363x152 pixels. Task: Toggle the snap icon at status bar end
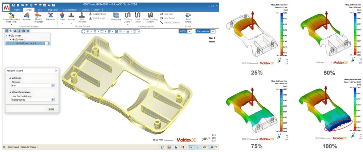click(212, 147)
